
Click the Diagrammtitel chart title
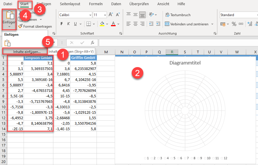(185, 63)
